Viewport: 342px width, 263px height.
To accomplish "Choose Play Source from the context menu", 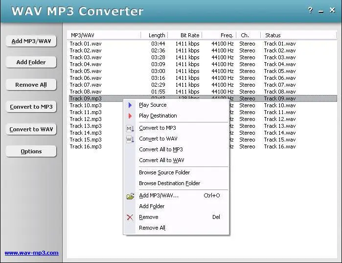I will [x=176, y=105].
